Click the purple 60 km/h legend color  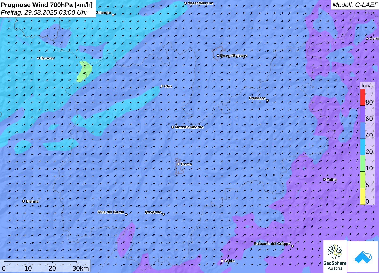click(x=362, y=114)
